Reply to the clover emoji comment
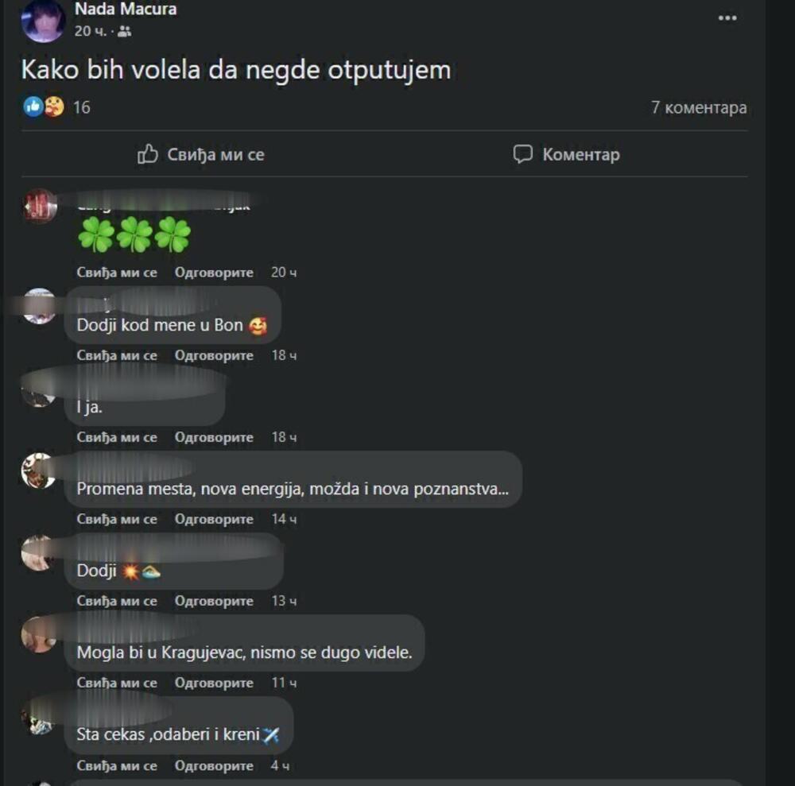This screenshot has height=786, width=795. [213, 272]
